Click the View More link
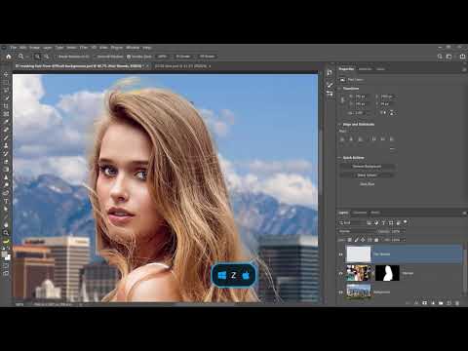The width and height of the screenshot is (468, 351). (367, 184)
